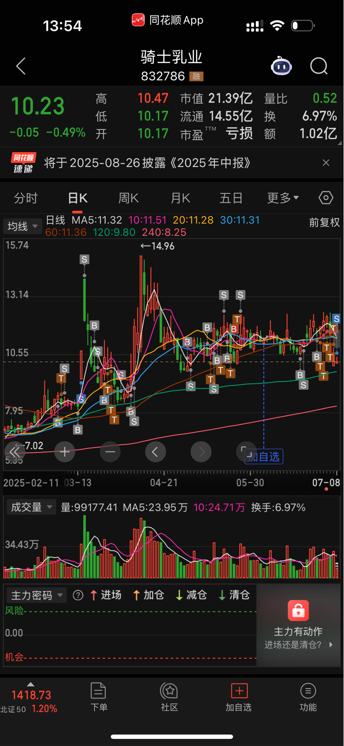The height and width of the screenshot is (746, 344).
Task: Tap 加自选 in bottom bar
Action: 239,697
